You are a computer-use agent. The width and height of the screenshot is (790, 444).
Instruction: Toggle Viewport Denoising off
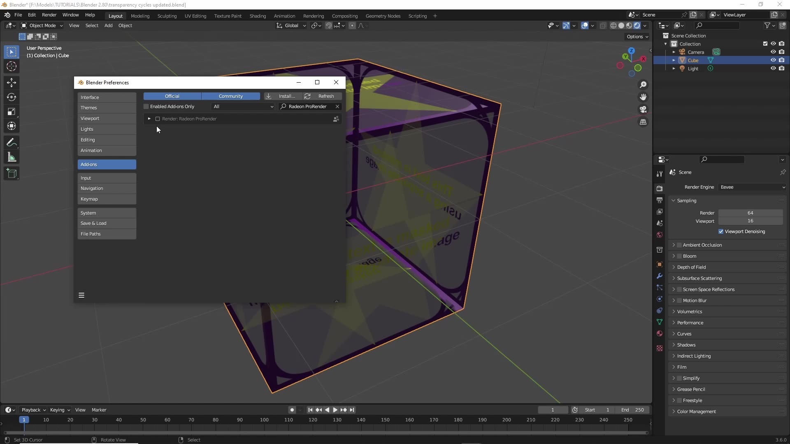[x=721, y=231]
